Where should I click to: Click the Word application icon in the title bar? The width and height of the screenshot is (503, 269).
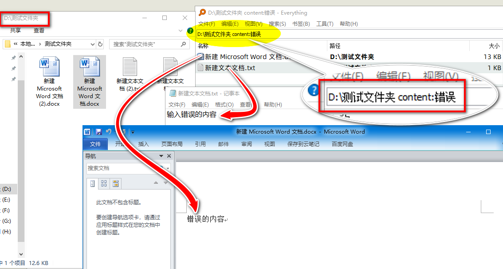(87, 131)
